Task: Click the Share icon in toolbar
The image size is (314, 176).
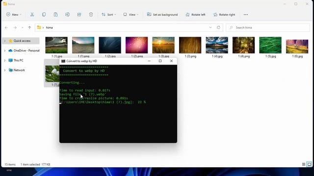Action: (x=79, y=15)
